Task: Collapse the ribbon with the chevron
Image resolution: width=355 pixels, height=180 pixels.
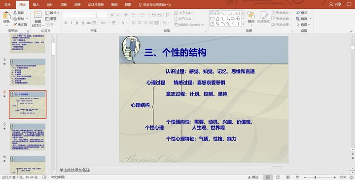Action: click(352, 31)
